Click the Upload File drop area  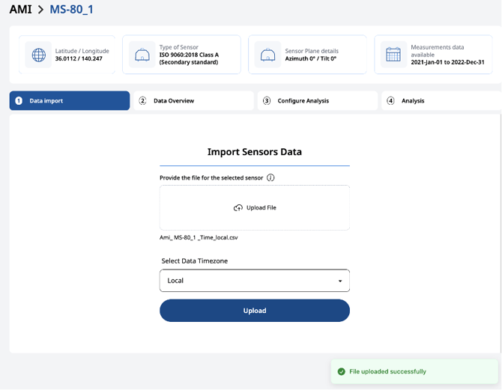point(255,208)
